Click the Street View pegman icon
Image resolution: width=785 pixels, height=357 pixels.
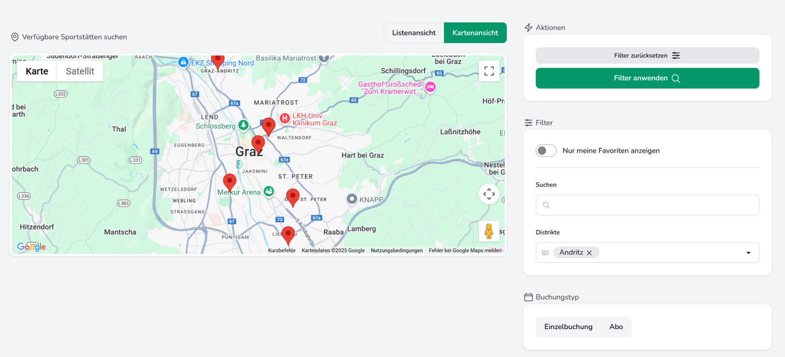tap(489, 231)
